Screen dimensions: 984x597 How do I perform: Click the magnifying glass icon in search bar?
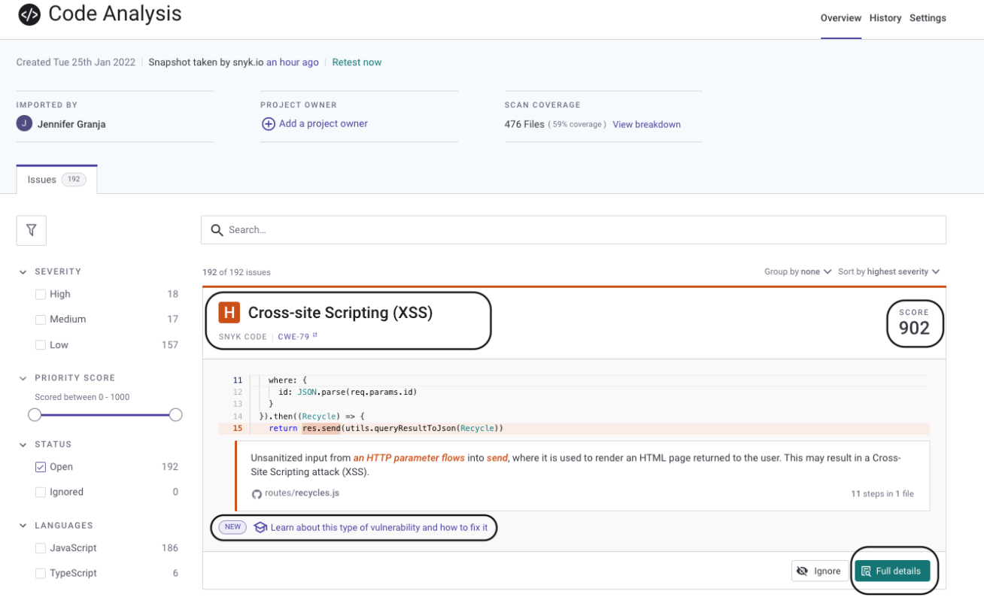click(x=217, y=229)
